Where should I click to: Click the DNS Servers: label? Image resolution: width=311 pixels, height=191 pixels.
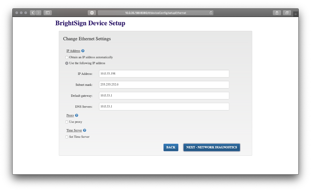pos(84,106)
